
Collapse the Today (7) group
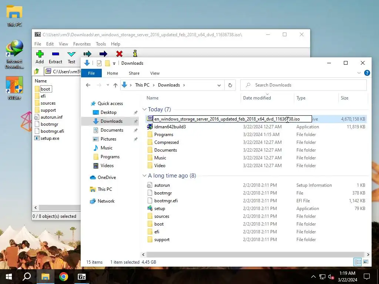tap(144, 109)
